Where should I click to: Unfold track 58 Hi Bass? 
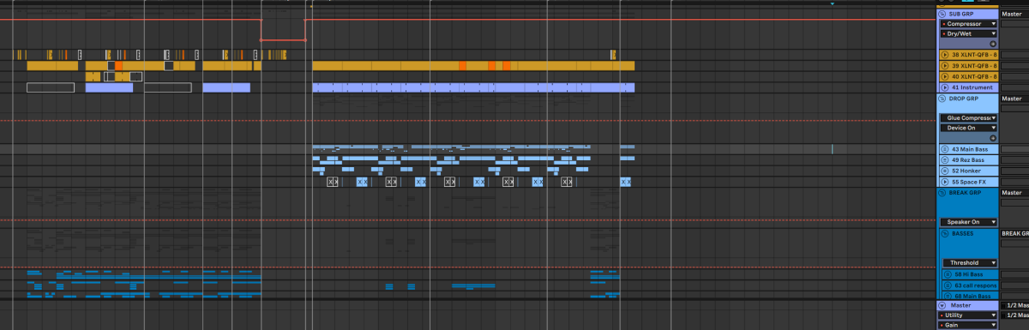coord(947,274)
